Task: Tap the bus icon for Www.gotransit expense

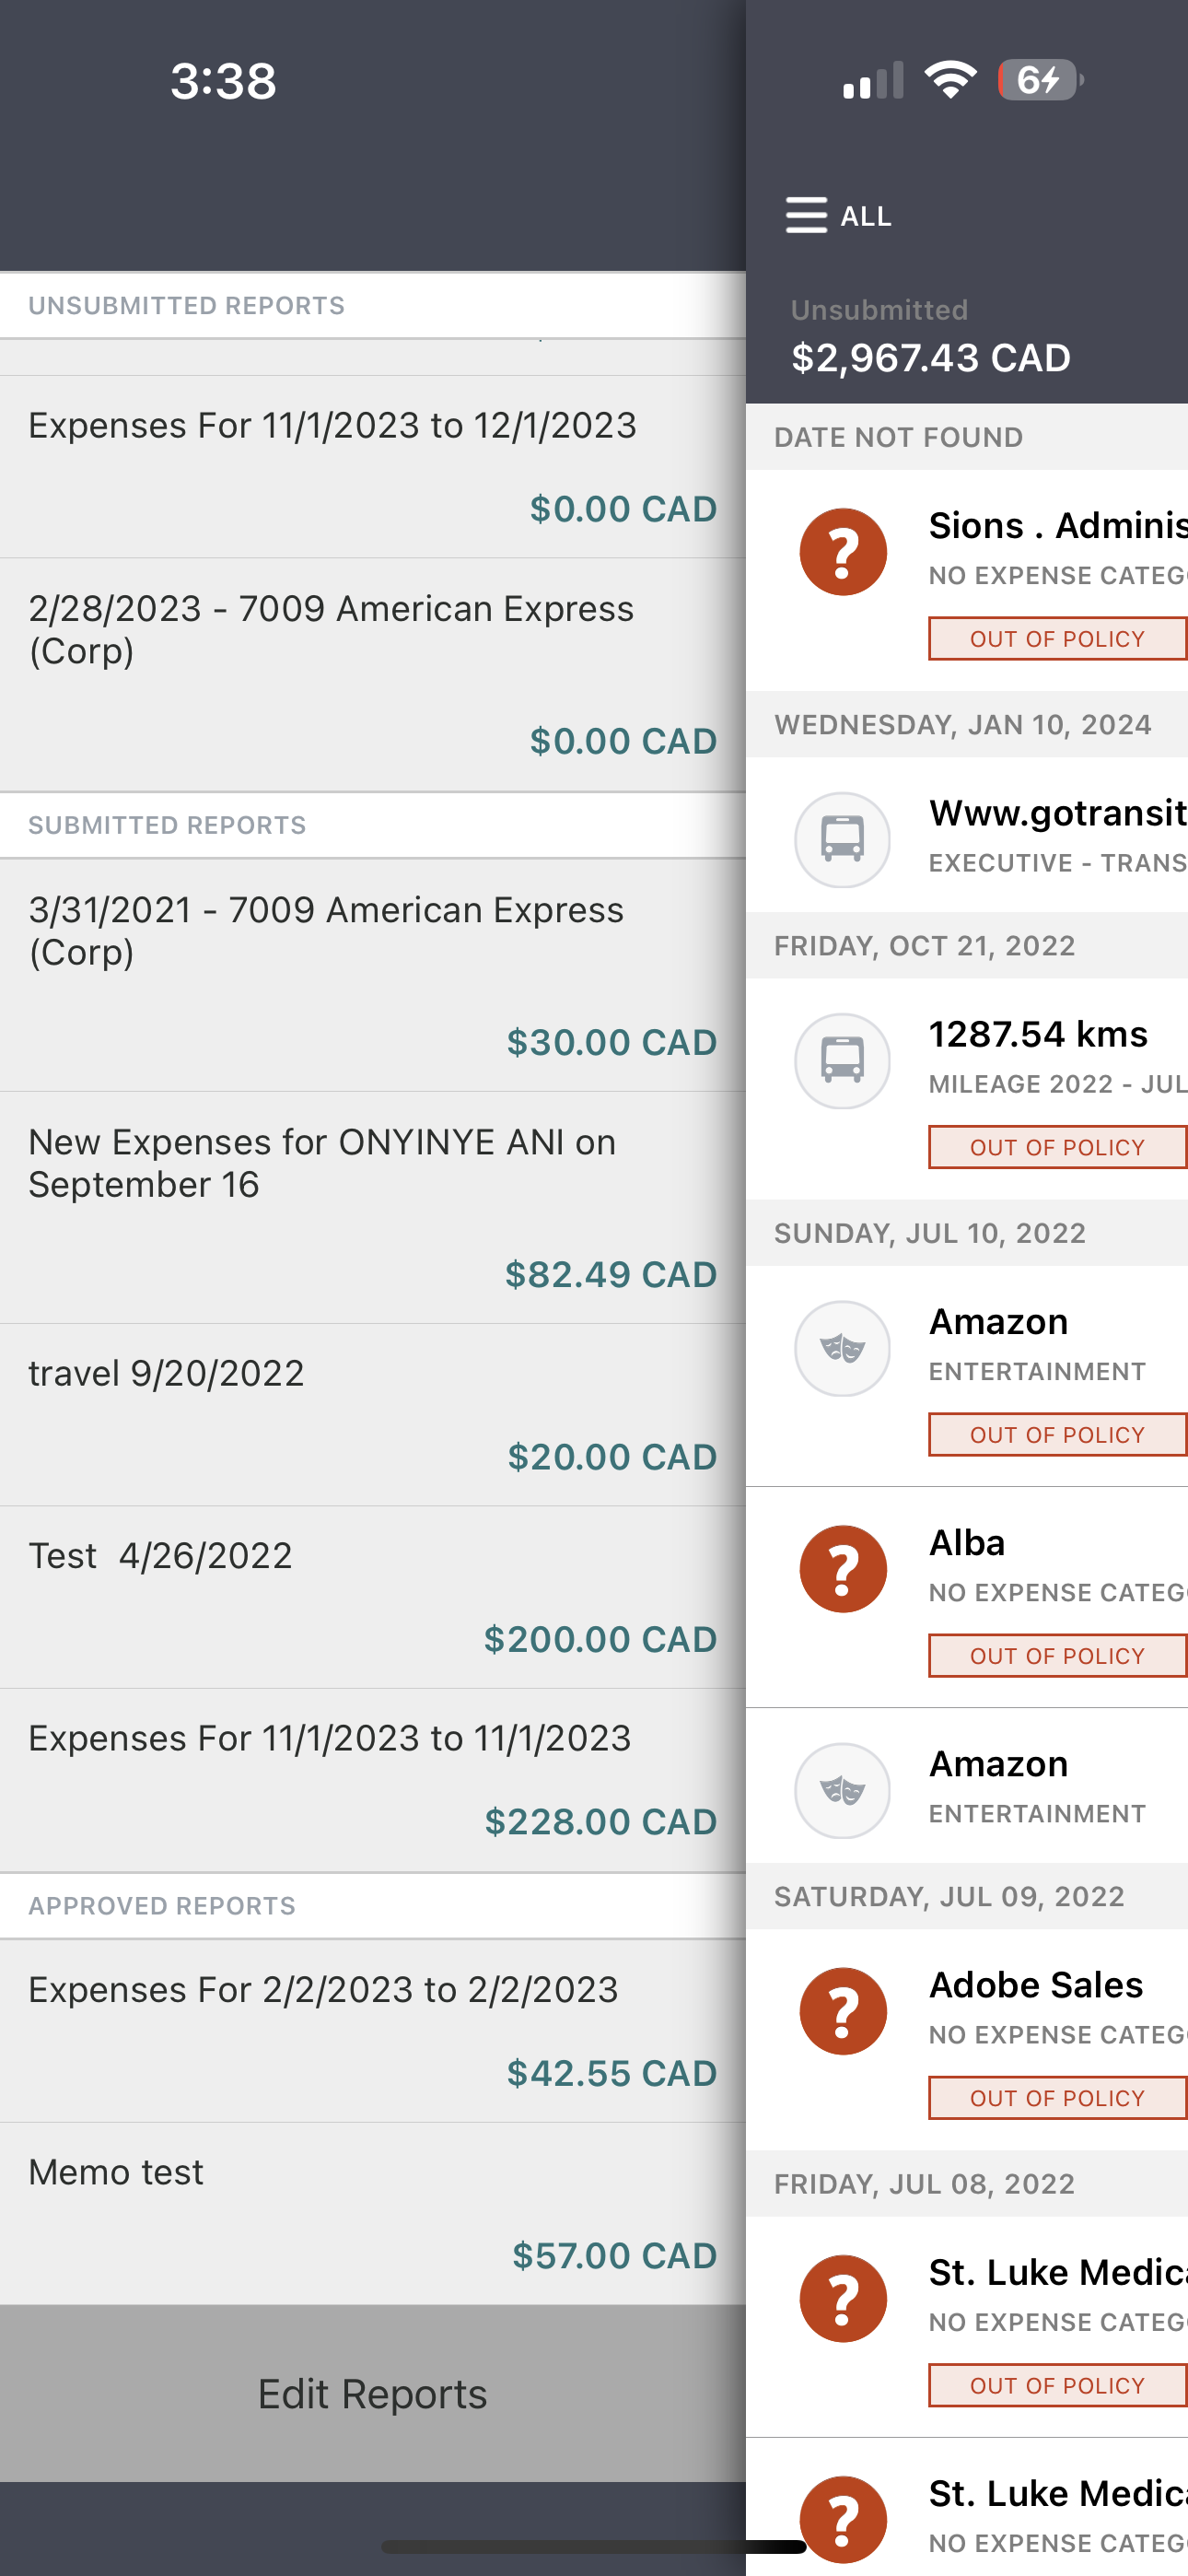Action: click(843, 839)
